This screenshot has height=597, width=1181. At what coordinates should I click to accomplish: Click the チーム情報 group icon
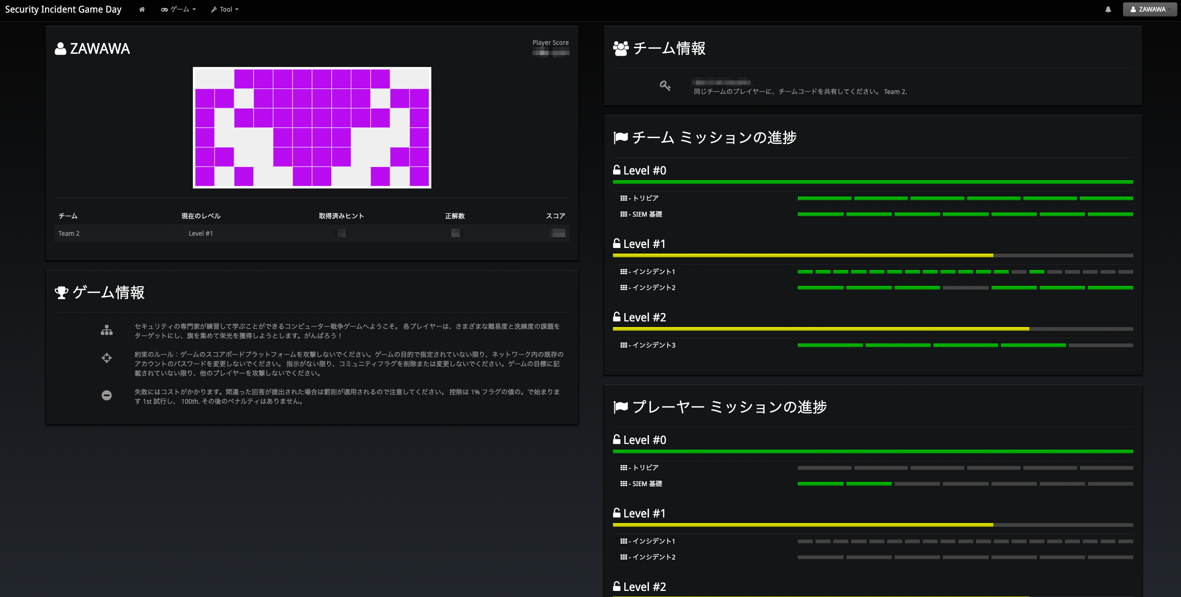[621, 48]
